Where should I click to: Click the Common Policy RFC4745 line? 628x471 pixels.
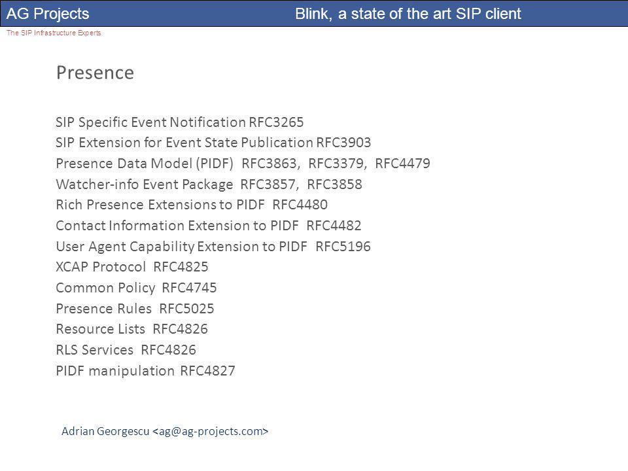point(137,288)
